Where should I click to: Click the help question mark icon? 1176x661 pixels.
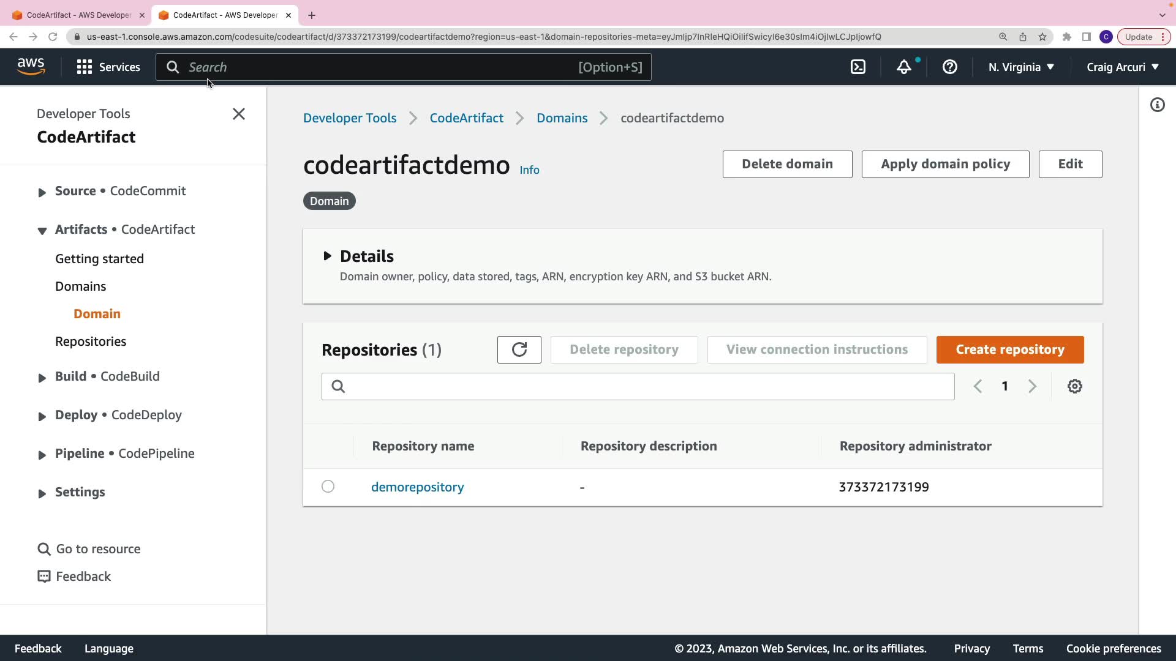pos(949,67)
